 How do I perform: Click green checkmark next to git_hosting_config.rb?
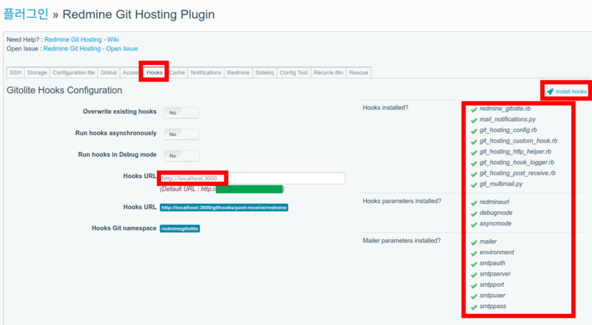[x=474, y=131]
